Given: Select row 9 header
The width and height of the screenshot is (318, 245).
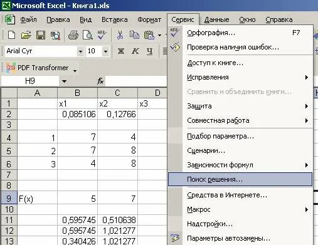Looking at the screenshot, I should [x=9, y=197].
